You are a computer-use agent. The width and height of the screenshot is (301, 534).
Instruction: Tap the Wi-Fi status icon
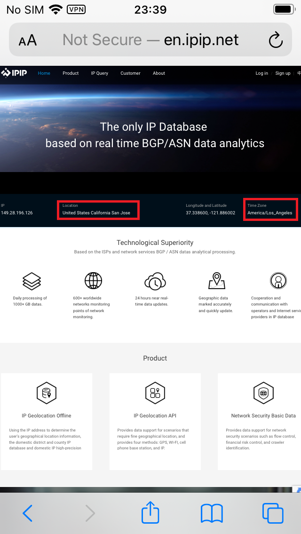tap(55, 9)
